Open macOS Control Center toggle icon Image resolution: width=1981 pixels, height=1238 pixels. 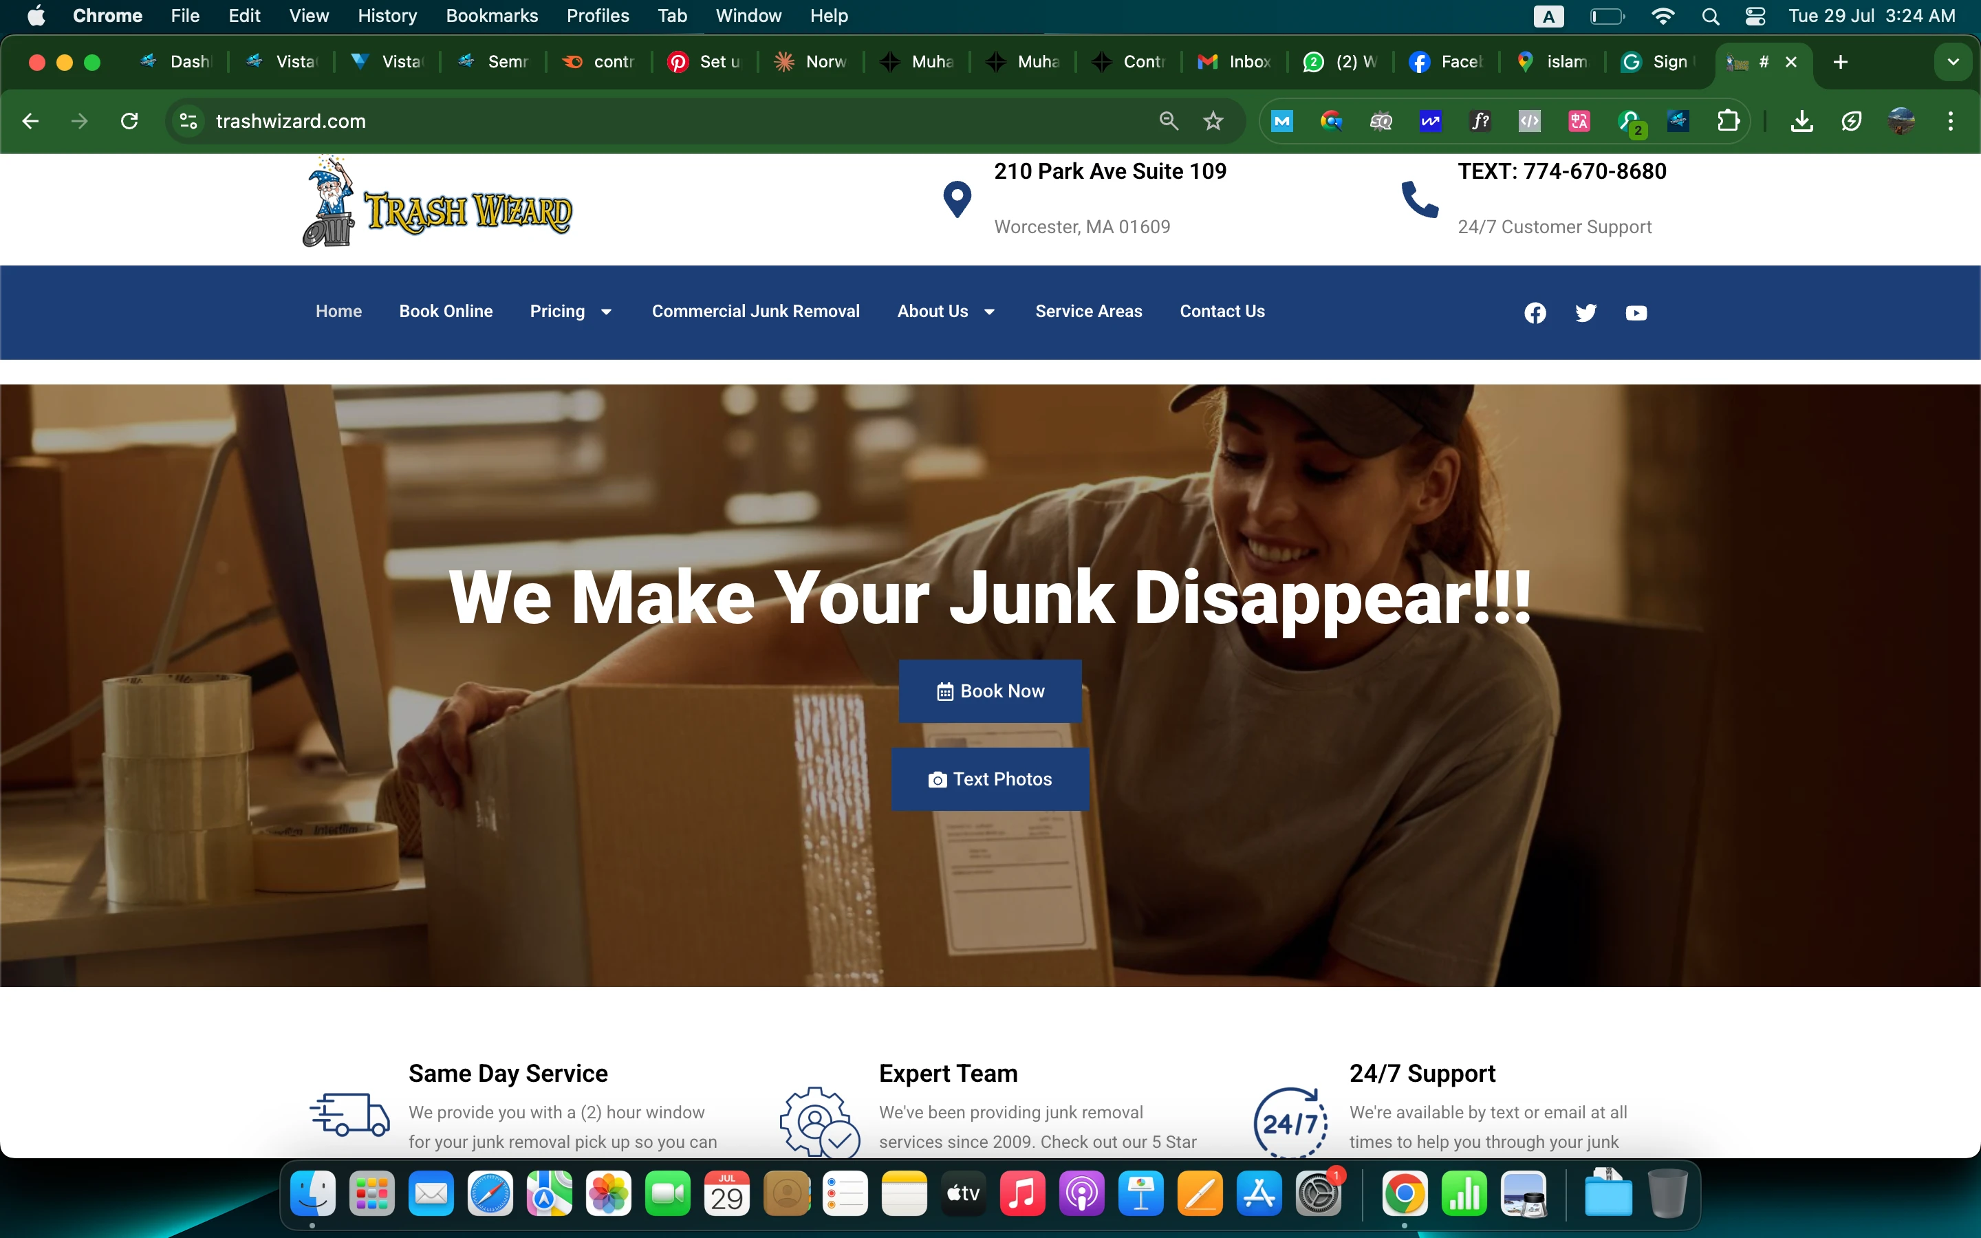click(1754, 17)
